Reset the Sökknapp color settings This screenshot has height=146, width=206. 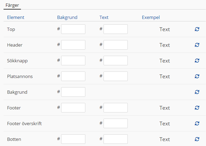[197, 61]
